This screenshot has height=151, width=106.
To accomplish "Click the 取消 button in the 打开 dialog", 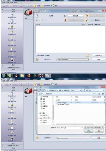I will point(99,131).
